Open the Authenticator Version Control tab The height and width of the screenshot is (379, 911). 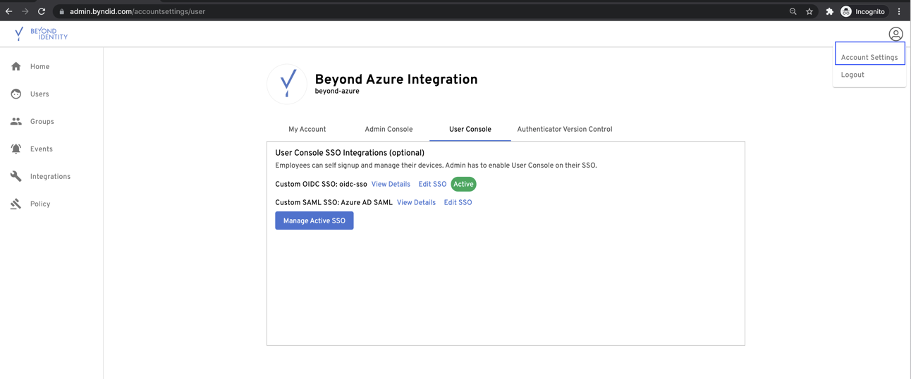[564, 129]
